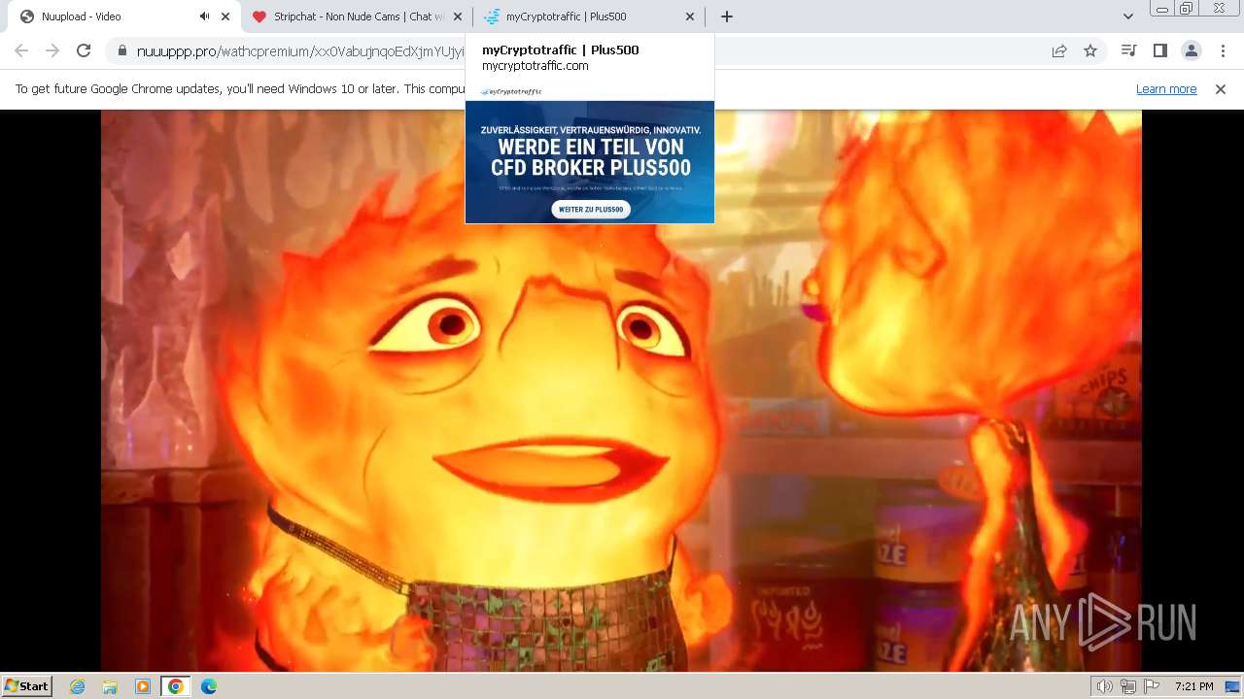Close the Chrome window
The width and height of the screenshot is (1244, 699).
[1219, 9]
